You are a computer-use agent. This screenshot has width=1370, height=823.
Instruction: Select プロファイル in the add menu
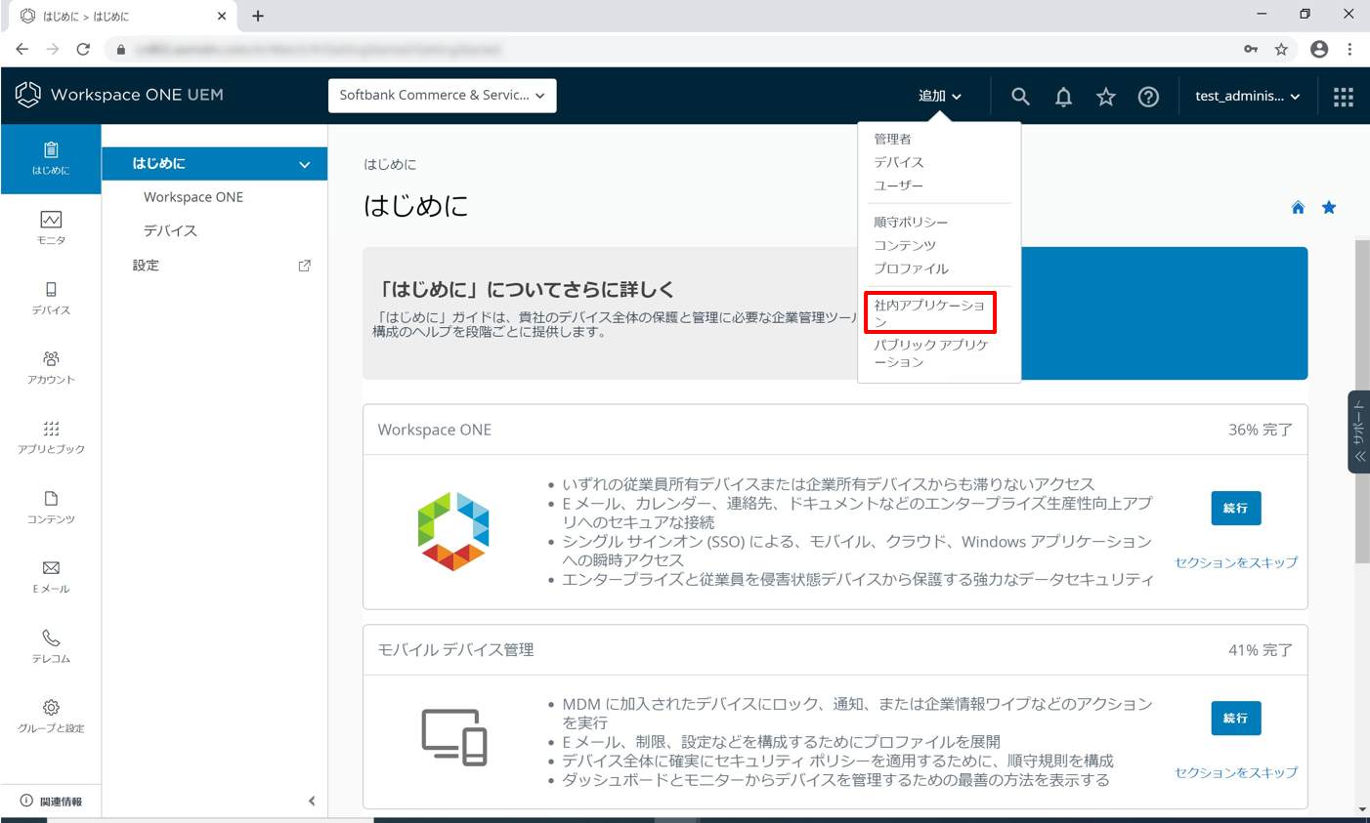pyautogui.click(x=911, y=268)
